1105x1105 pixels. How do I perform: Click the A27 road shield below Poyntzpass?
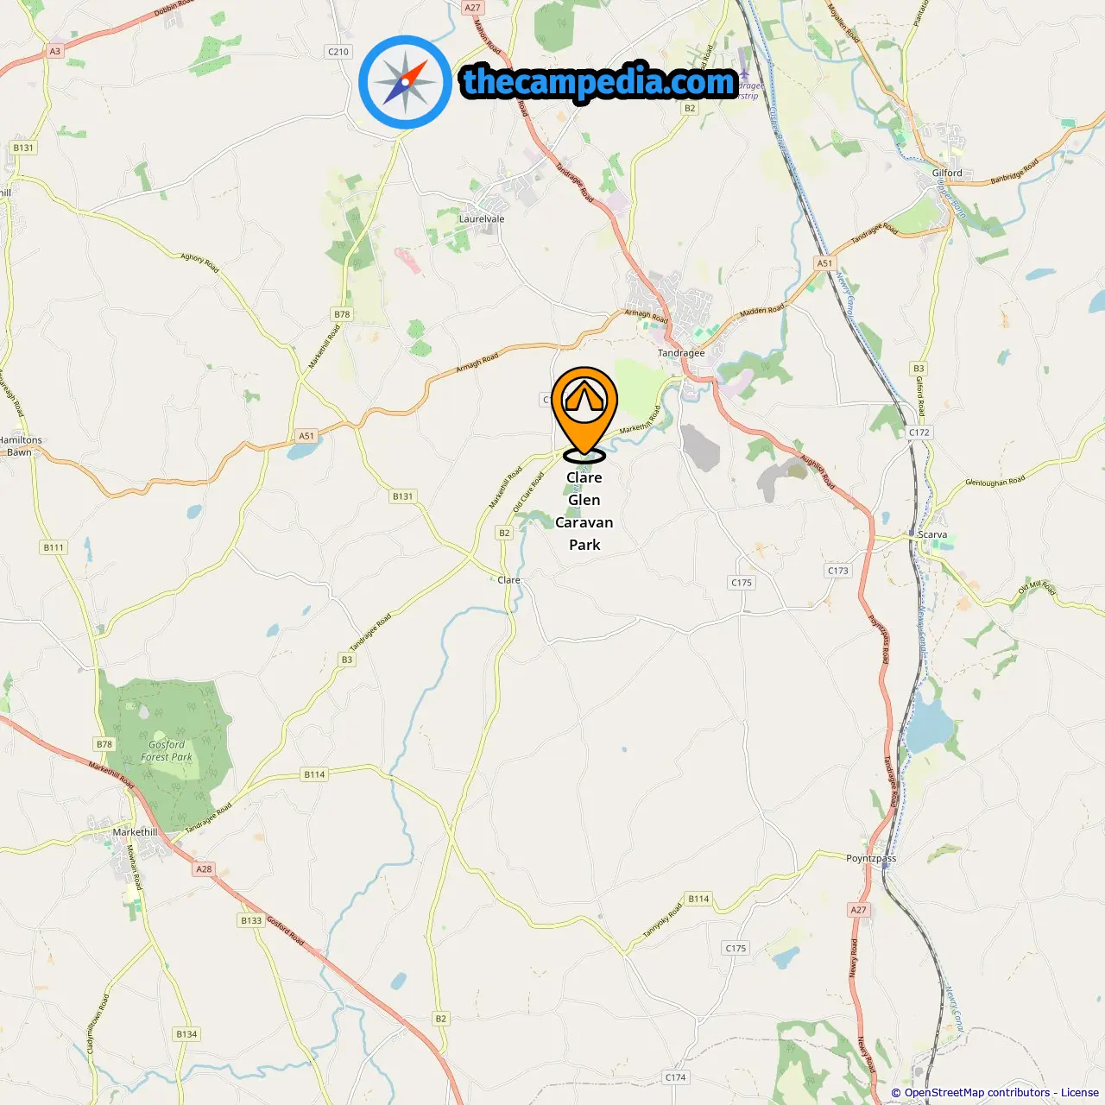pyautogui.click(x=858, y=910)
